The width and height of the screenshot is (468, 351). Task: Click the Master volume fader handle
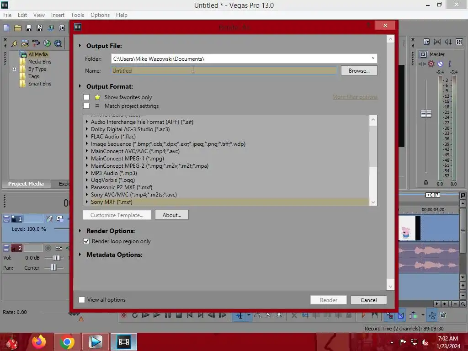pos(426,113)
